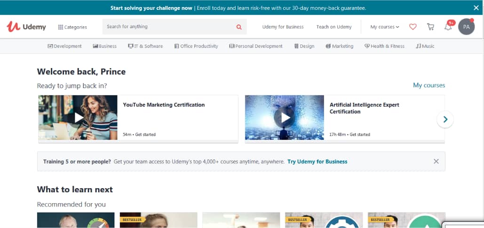Open the wishlist heart icon

(413, 27)
